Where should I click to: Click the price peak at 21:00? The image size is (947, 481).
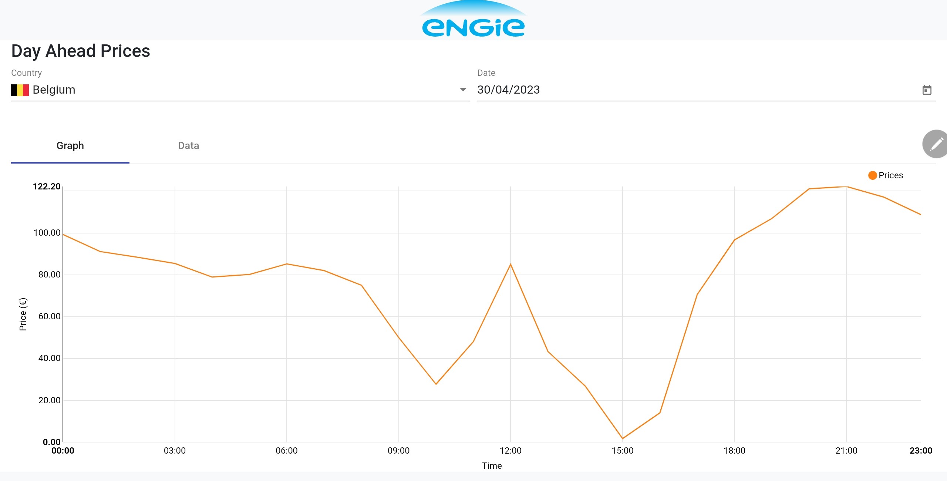coord(846,187)
